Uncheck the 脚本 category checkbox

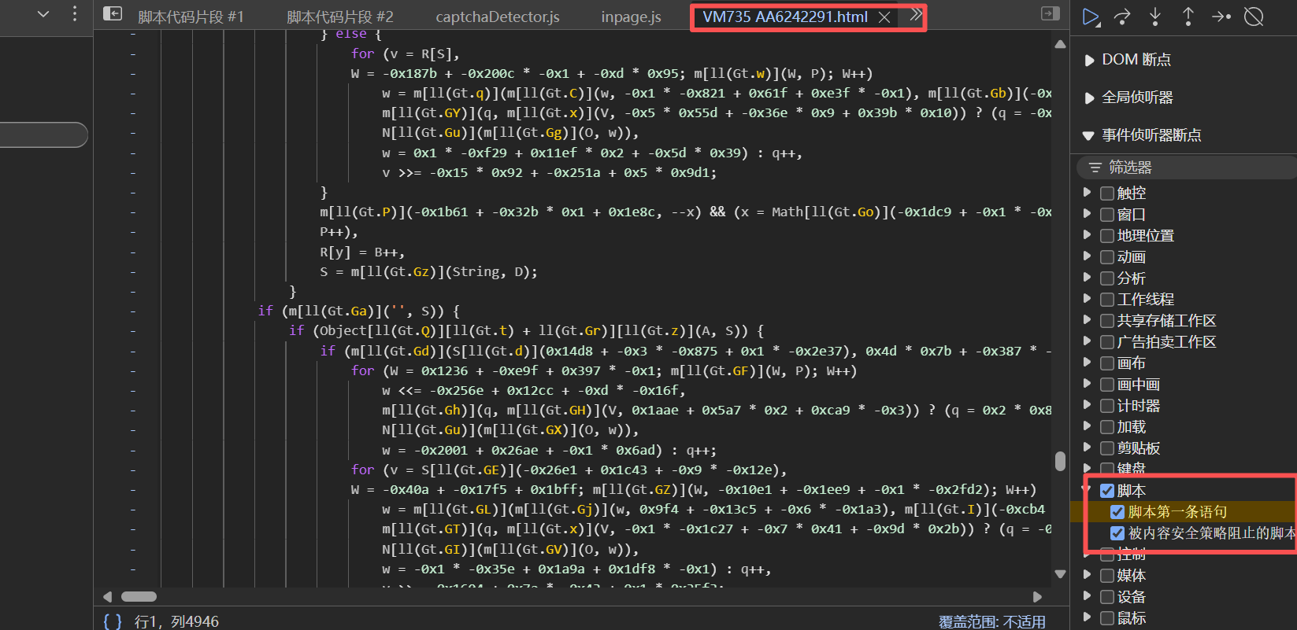tap(1107, 491)
